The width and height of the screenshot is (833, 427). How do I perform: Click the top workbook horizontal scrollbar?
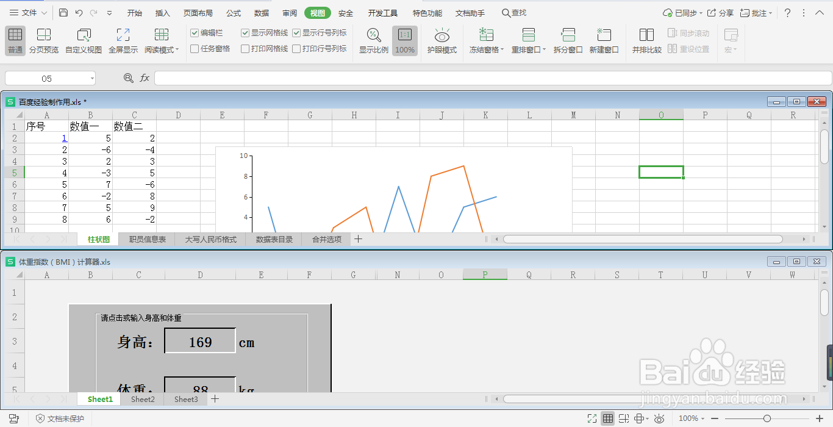[x=643, y=239]
